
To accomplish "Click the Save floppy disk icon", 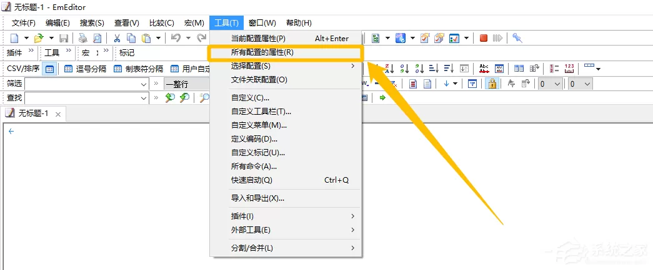I will point(64,38).
